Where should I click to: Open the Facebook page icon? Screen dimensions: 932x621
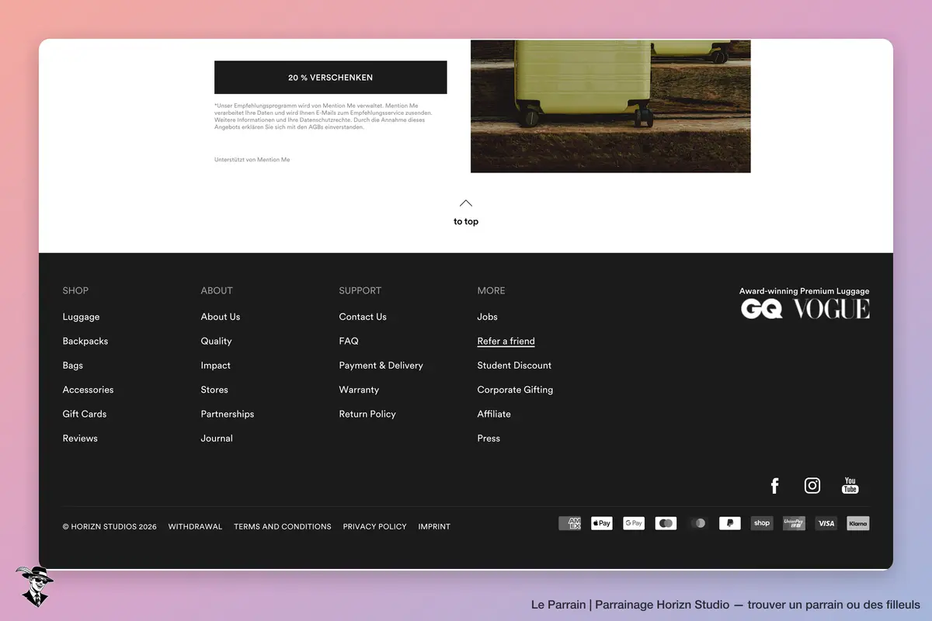coord(774,486)
